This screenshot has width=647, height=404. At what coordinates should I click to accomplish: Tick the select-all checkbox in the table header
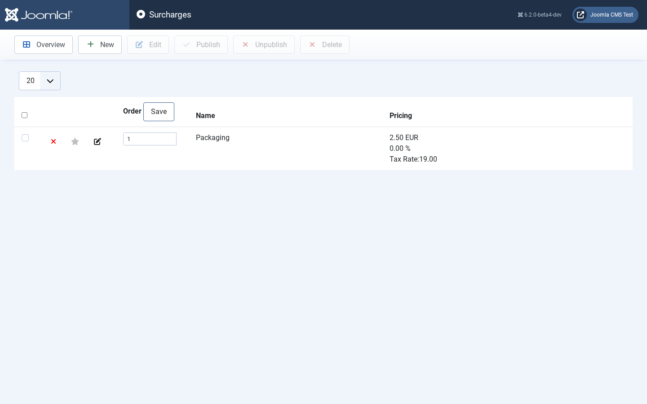click(x=25, y=115)
